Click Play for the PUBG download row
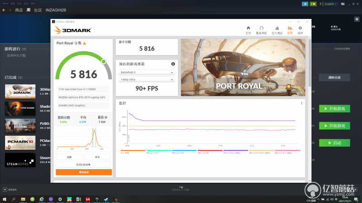Viewport: 362px width, 203px height. (334, 126)
